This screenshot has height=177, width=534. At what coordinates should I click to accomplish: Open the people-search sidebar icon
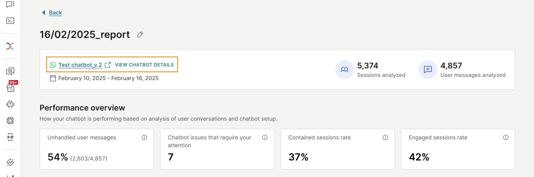click(x=10, y=71)
